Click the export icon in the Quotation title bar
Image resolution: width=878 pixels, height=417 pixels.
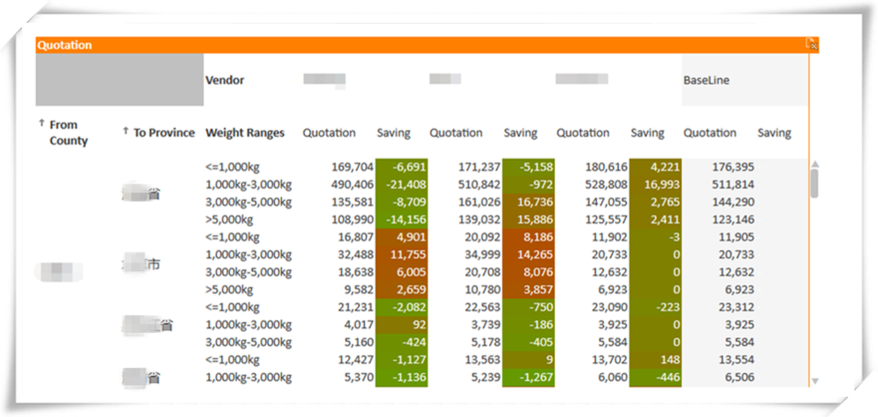[811, 44]
